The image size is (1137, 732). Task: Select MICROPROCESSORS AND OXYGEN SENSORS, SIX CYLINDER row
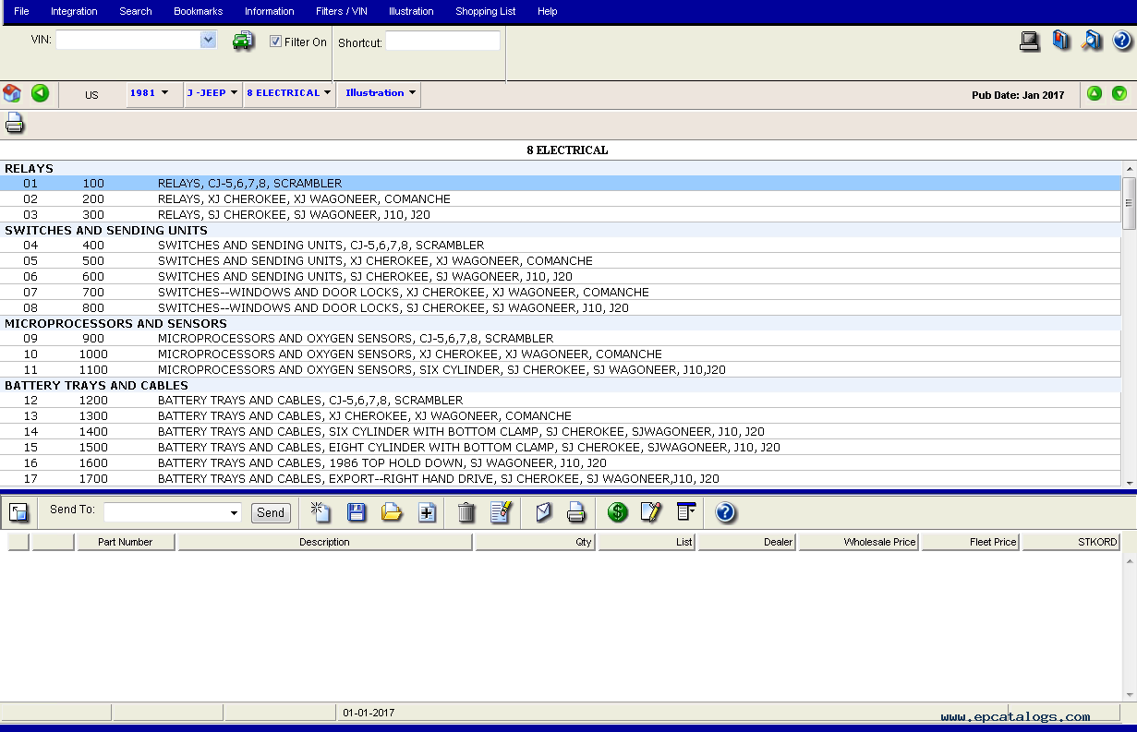(x=561, y=370)
